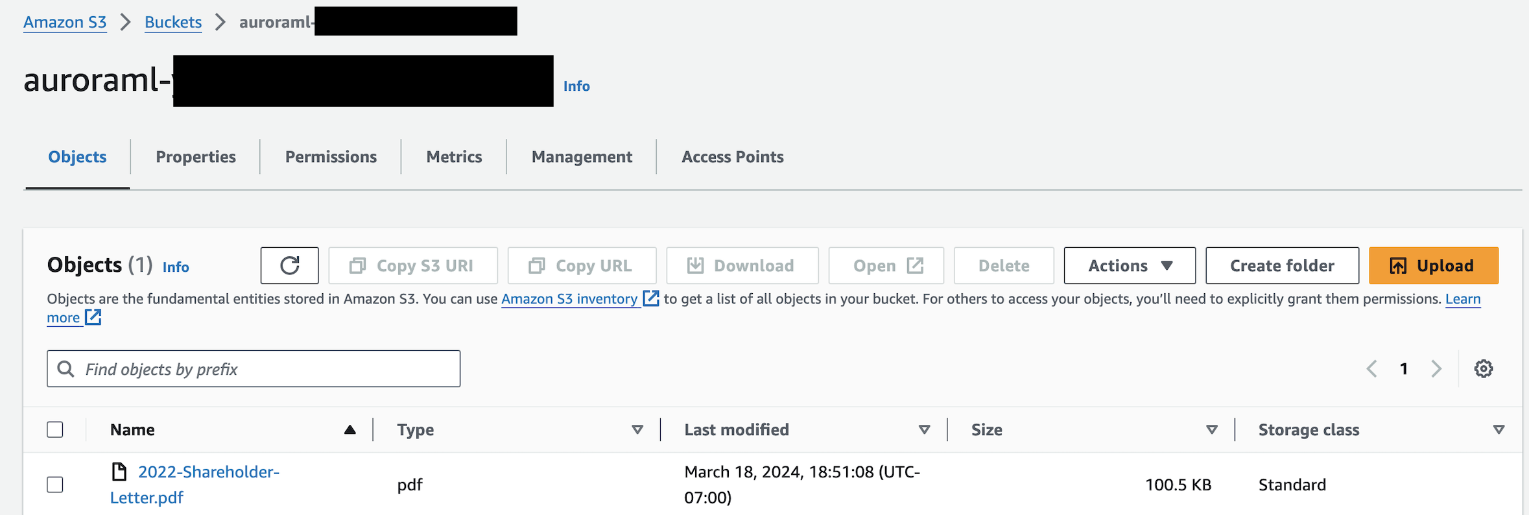Click the Find objects by prefix field
The image size is (1529, 515).
pyautogui.click(x=253, y=368)
